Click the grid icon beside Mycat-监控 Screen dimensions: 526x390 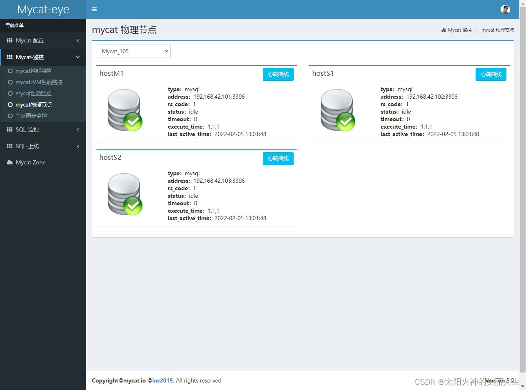(10, 57)
